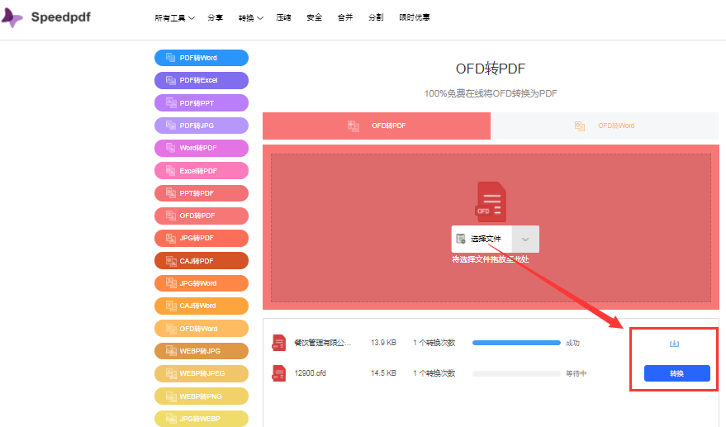
Task: Select the Excel转PDF sidebar tool
Action: tap(202, 170)
